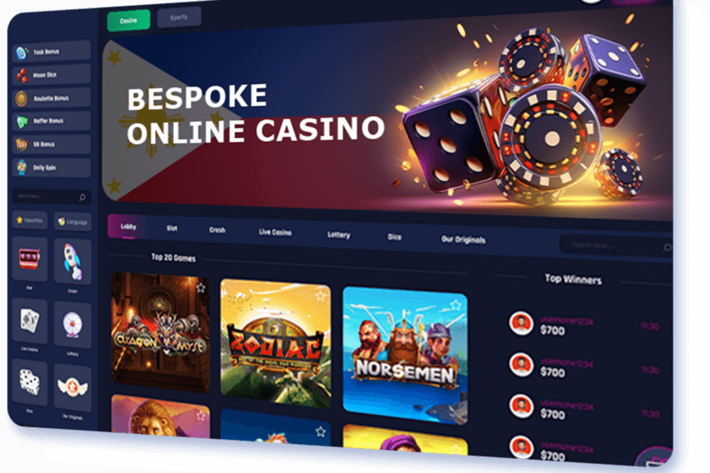Image resolution: width=710 pixels, height=473 pixels.
Task: Open the Dice icon tile in sidebar
Action: [x=30, y=382]
